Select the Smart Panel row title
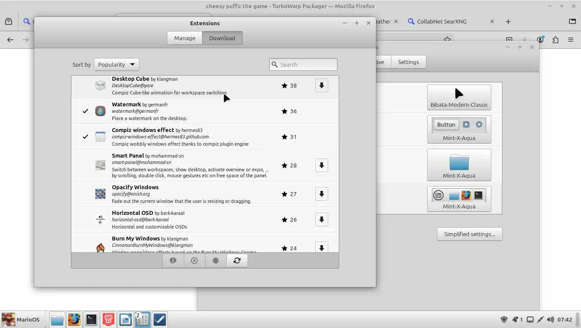 (x=128, y=155)
